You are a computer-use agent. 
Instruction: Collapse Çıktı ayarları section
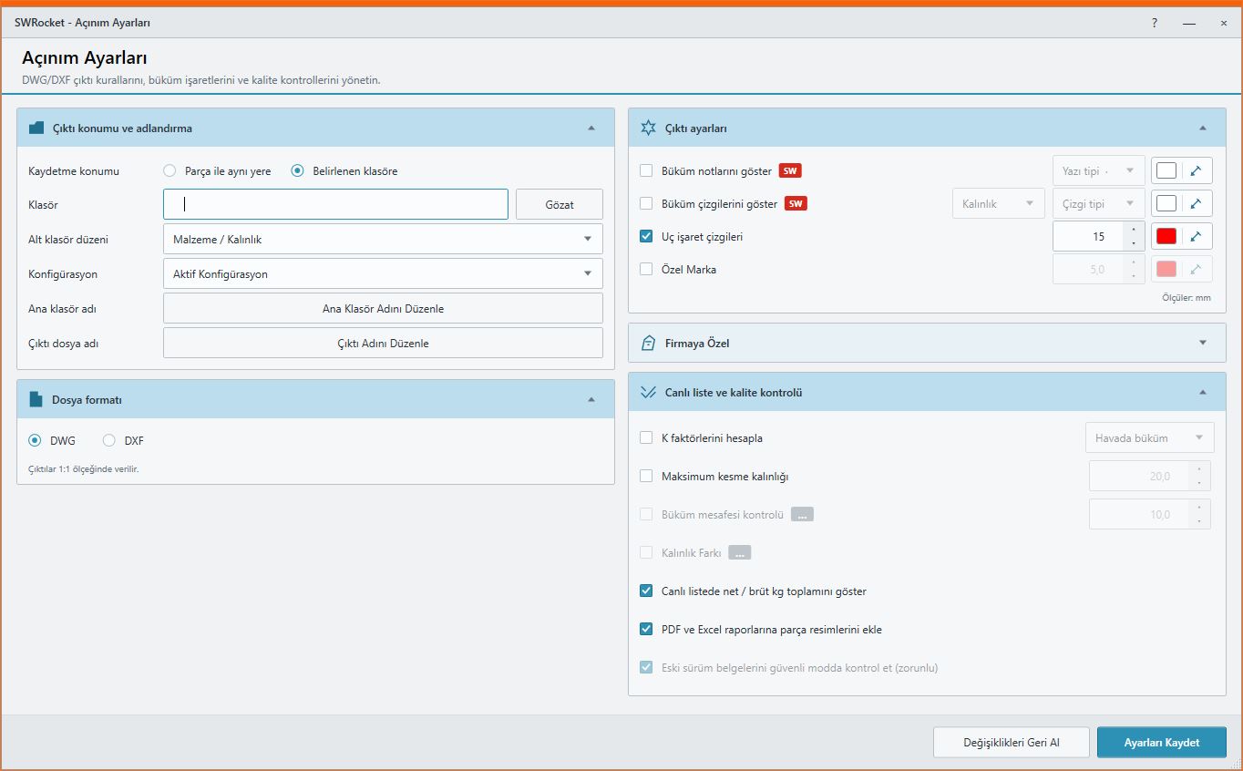(1203, 128)
